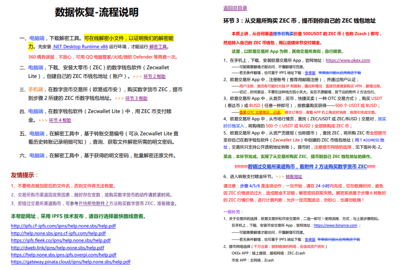Open the gateway.pinata.cloud help.pdf link

(70, 262)
